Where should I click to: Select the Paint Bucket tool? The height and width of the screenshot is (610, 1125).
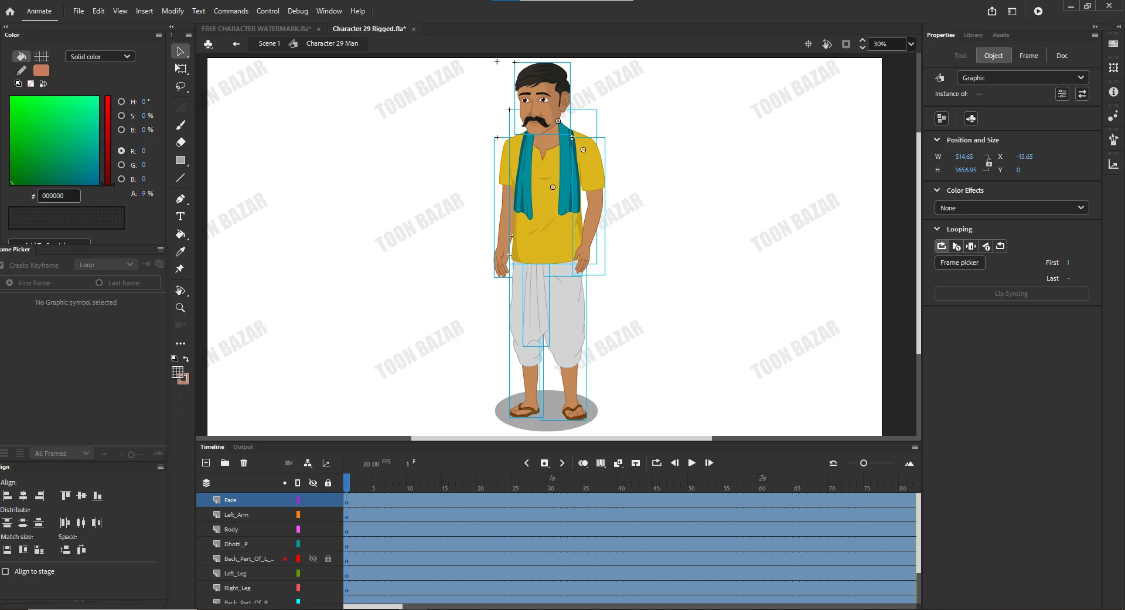click(180, 234)
